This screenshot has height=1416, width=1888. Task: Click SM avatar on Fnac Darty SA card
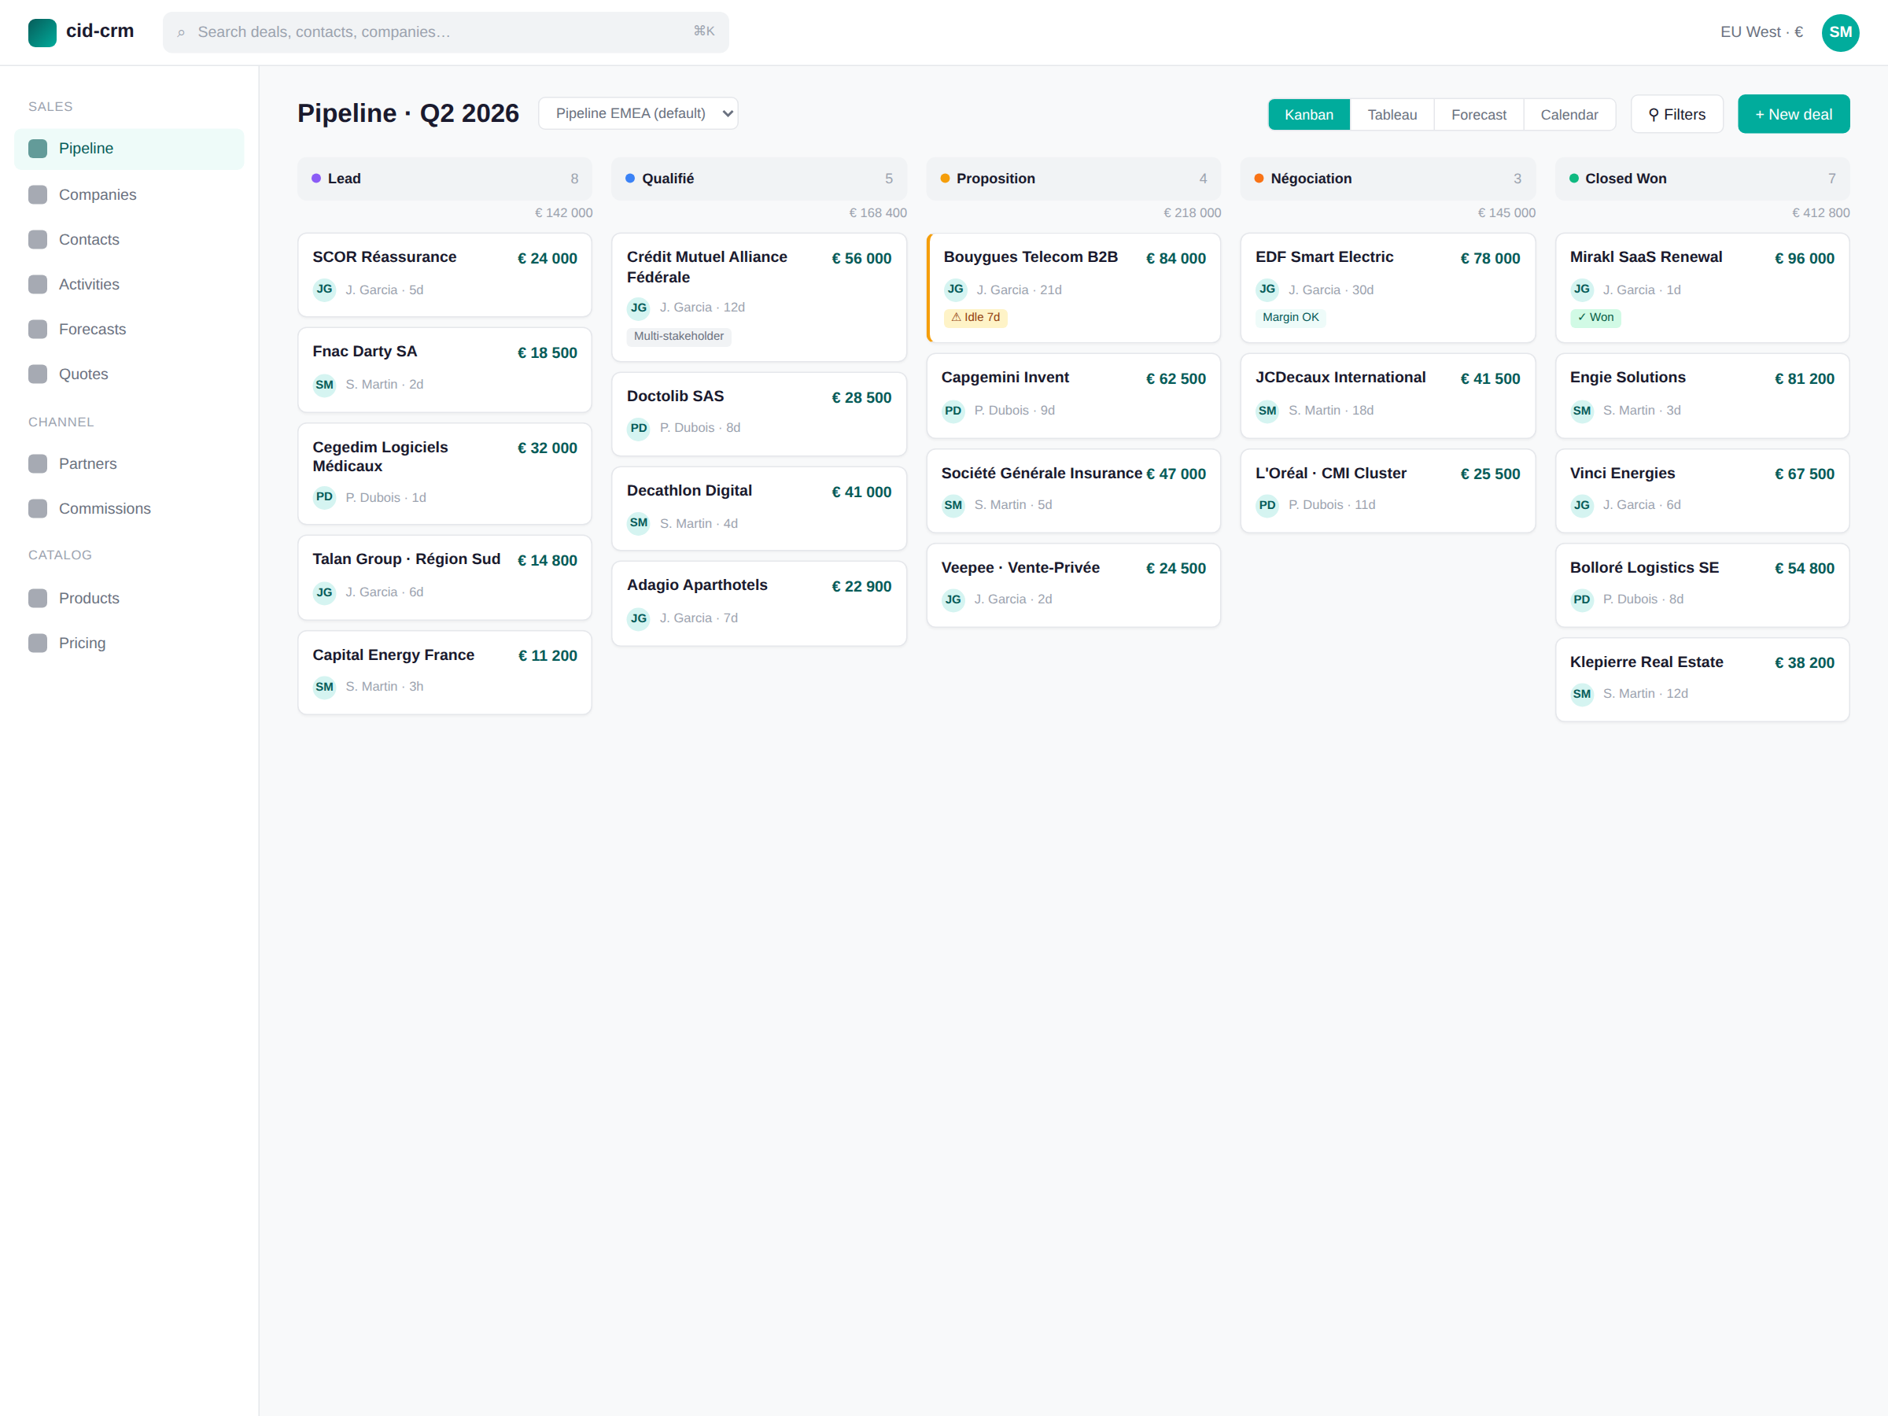[324, 385]
